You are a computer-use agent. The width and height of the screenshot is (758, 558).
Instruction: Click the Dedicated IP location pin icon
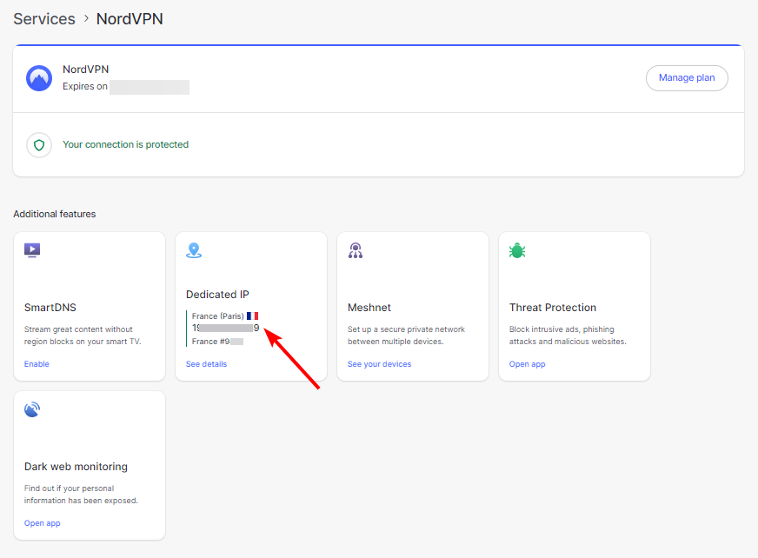tap(194, 249)
